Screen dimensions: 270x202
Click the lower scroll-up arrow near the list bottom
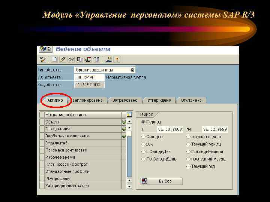[129, 180]
